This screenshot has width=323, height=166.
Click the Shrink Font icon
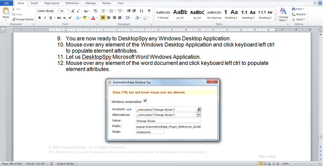pyautogui.click(x=78, y=11)
